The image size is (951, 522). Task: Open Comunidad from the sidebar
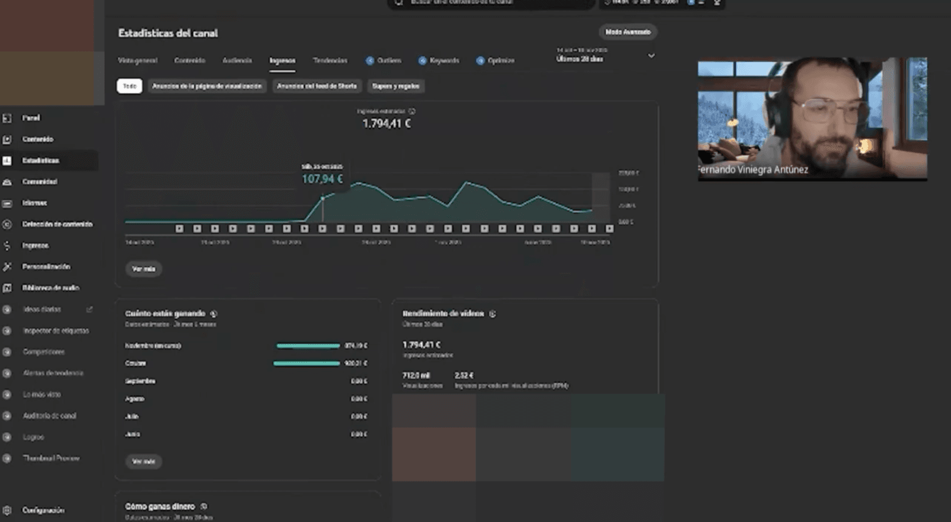(39, 182)
